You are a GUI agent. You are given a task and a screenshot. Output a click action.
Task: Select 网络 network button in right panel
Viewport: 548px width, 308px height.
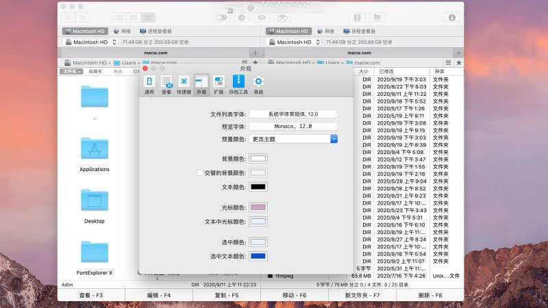click(x=326, y=31)
